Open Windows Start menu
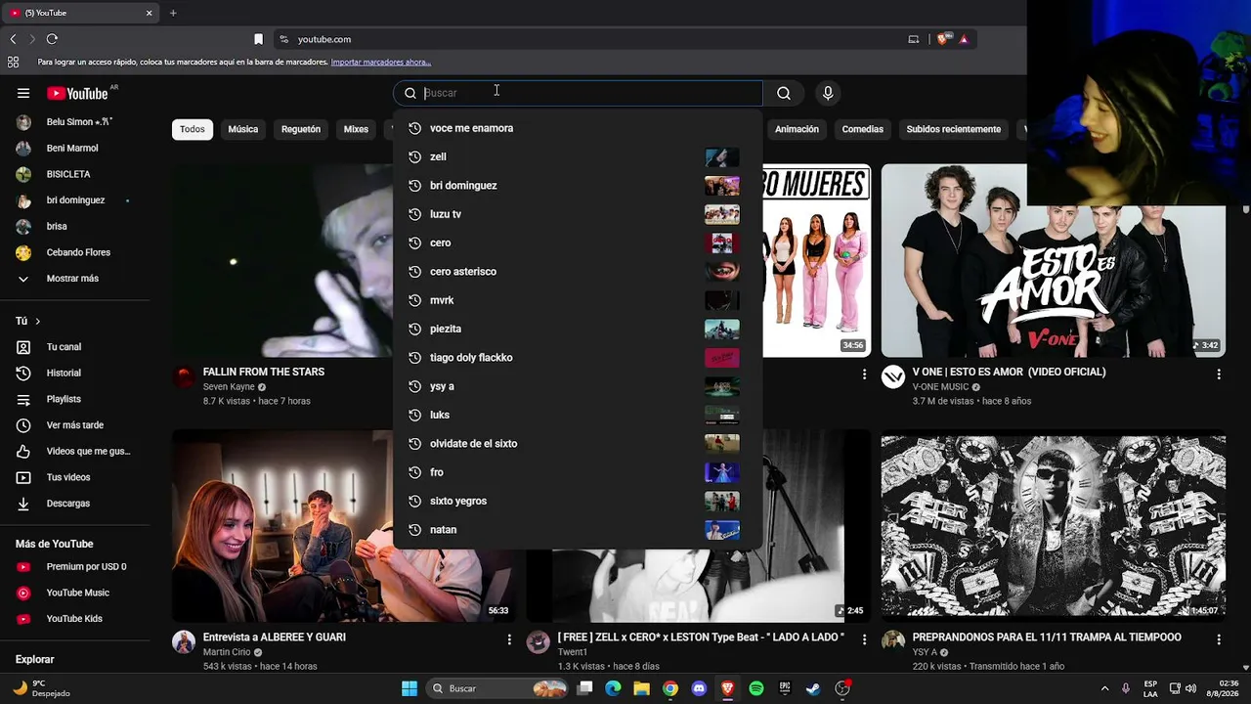1251x704 pixels. click(410, 688)
